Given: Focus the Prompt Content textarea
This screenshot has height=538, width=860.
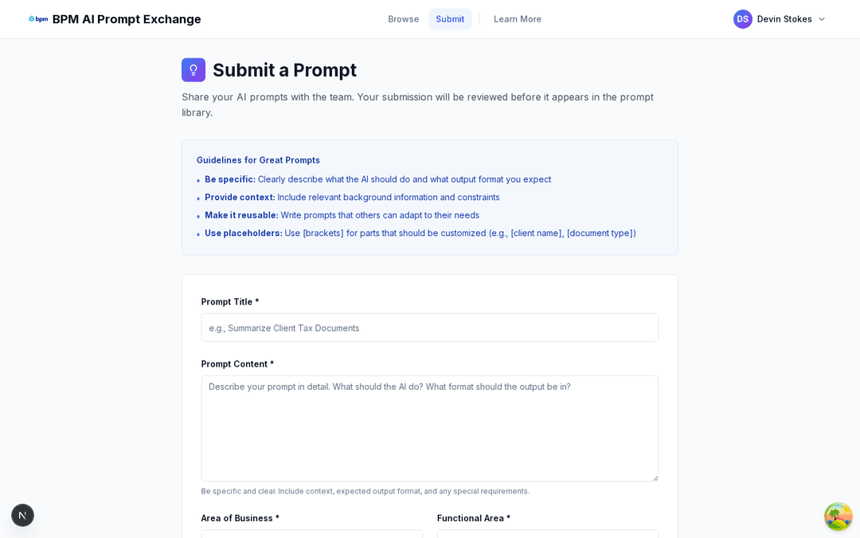Looking at the screenshot, I should point(430,428).
